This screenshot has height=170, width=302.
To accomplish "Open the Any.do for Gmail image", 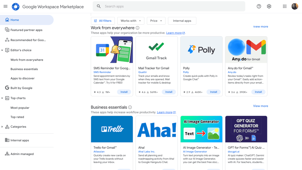I will [246, 50].
